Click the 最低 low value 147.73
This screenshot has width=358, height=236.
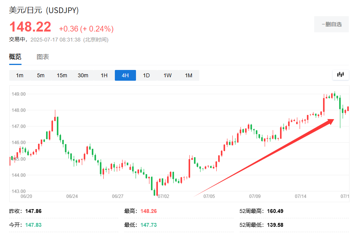(x=148, y=225)
